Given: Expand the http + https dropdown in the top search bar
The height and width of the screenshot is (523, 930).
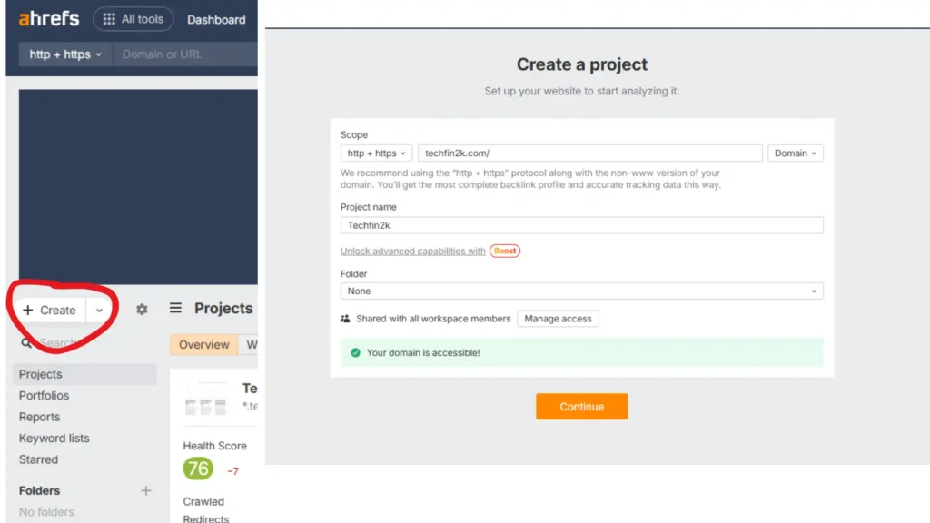Looking at the screenshot, I should click(x=65, y=54).
